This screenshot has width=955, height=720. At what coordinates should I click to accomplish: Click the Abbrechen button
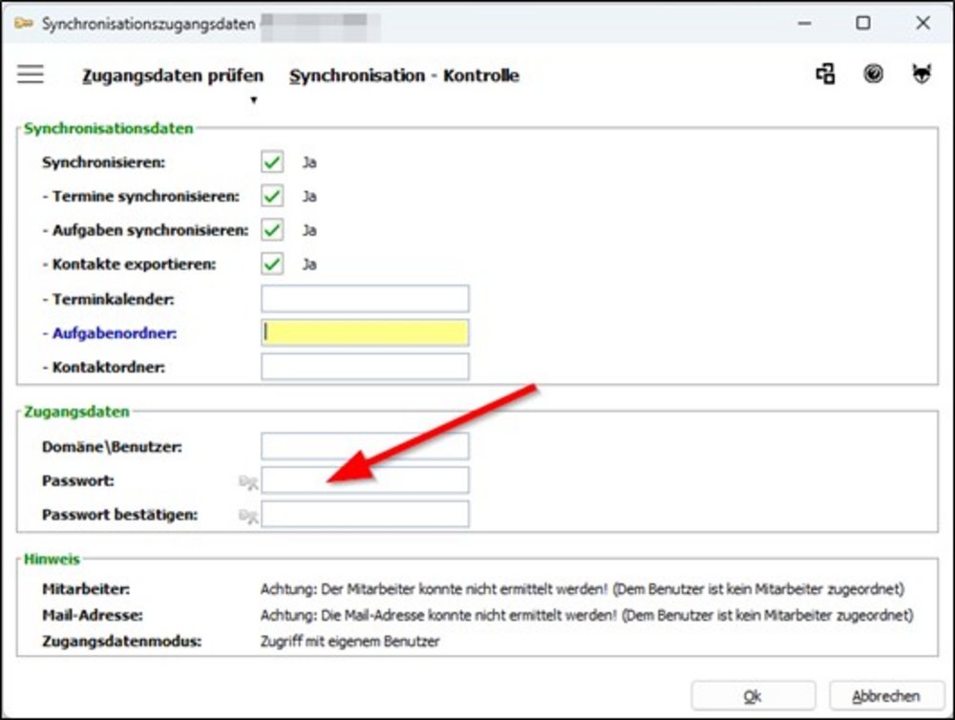click(x=887, y=696)
